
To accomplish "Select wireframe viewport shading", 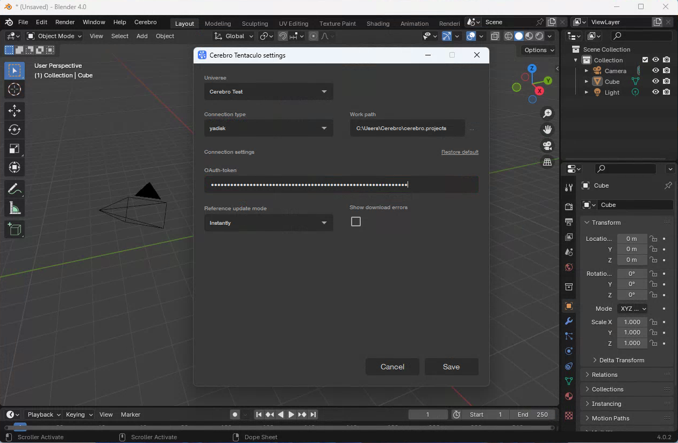I will coord(508,36).
